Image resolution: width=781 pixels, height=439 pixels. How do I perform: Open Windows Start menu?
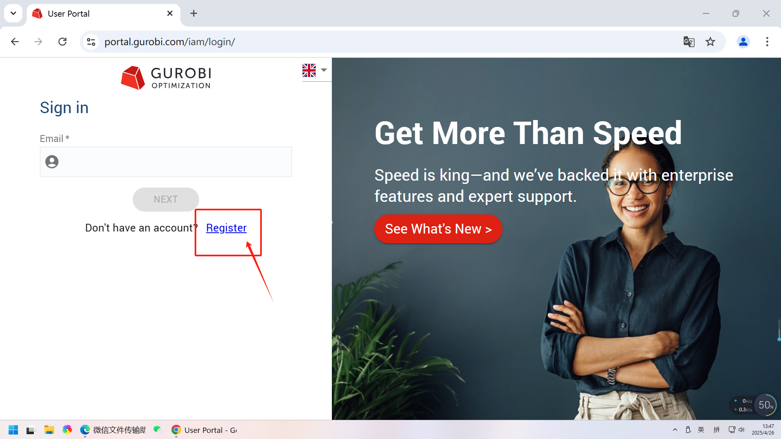(x=13, y=430)
